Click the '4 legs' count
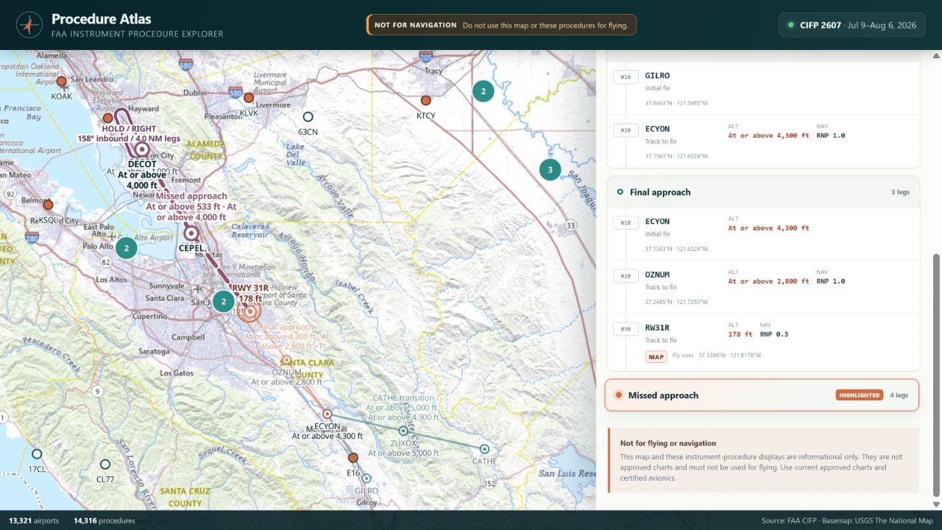This screenshot has width=942, height=530. (899, 395)
